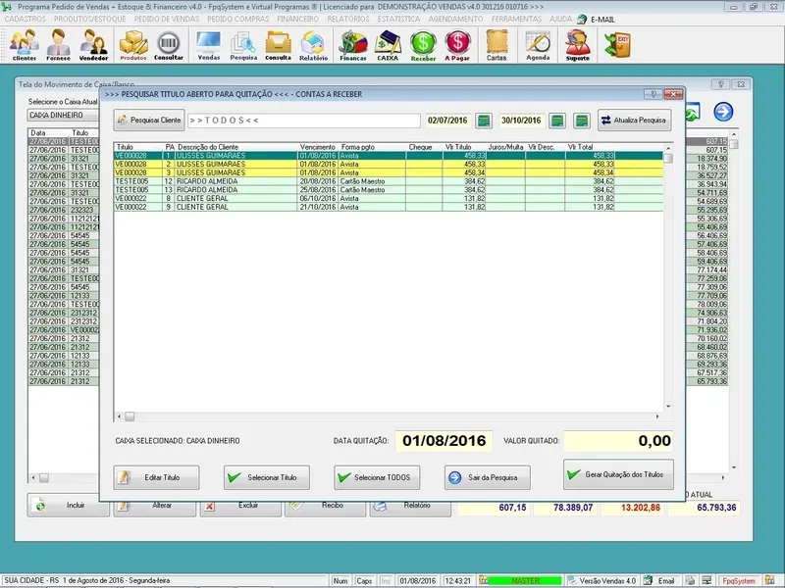
Task: Open the Agenda toolbar icon
Action: [x=538, y=44]
